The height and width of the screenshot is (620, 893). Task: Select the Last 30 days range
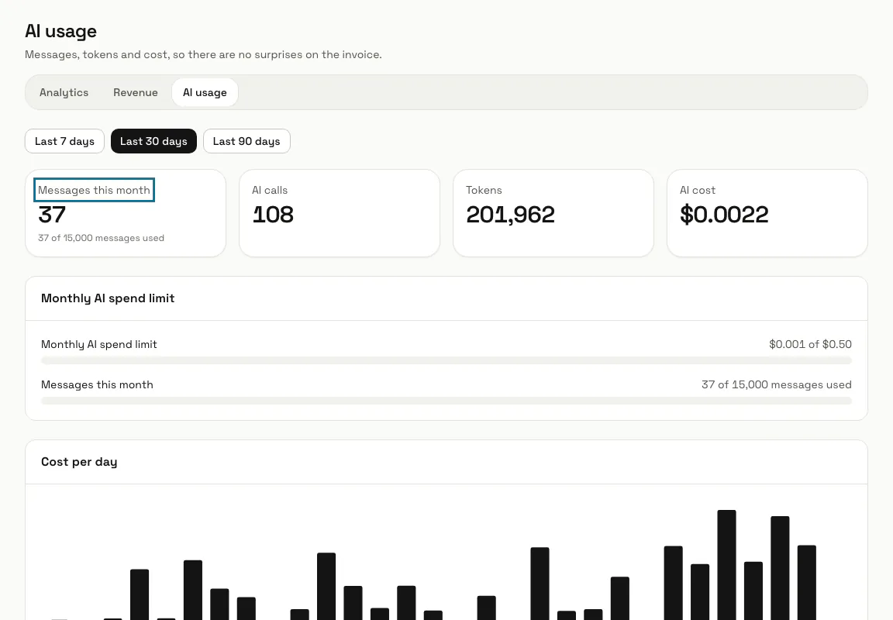pos(153,141)
